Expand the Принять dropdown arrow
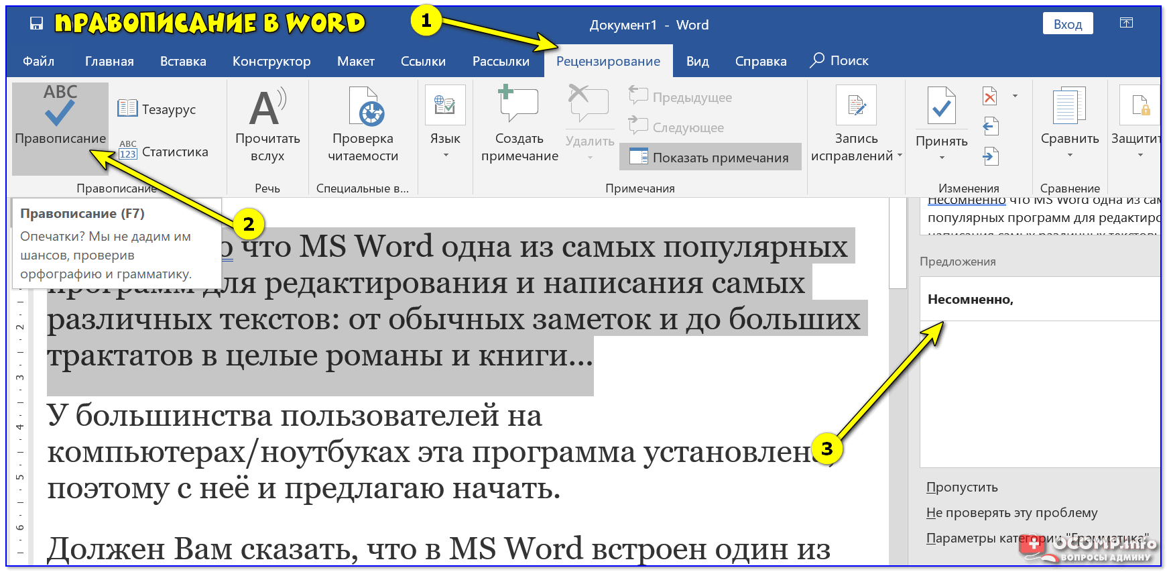 click(942, 158)
